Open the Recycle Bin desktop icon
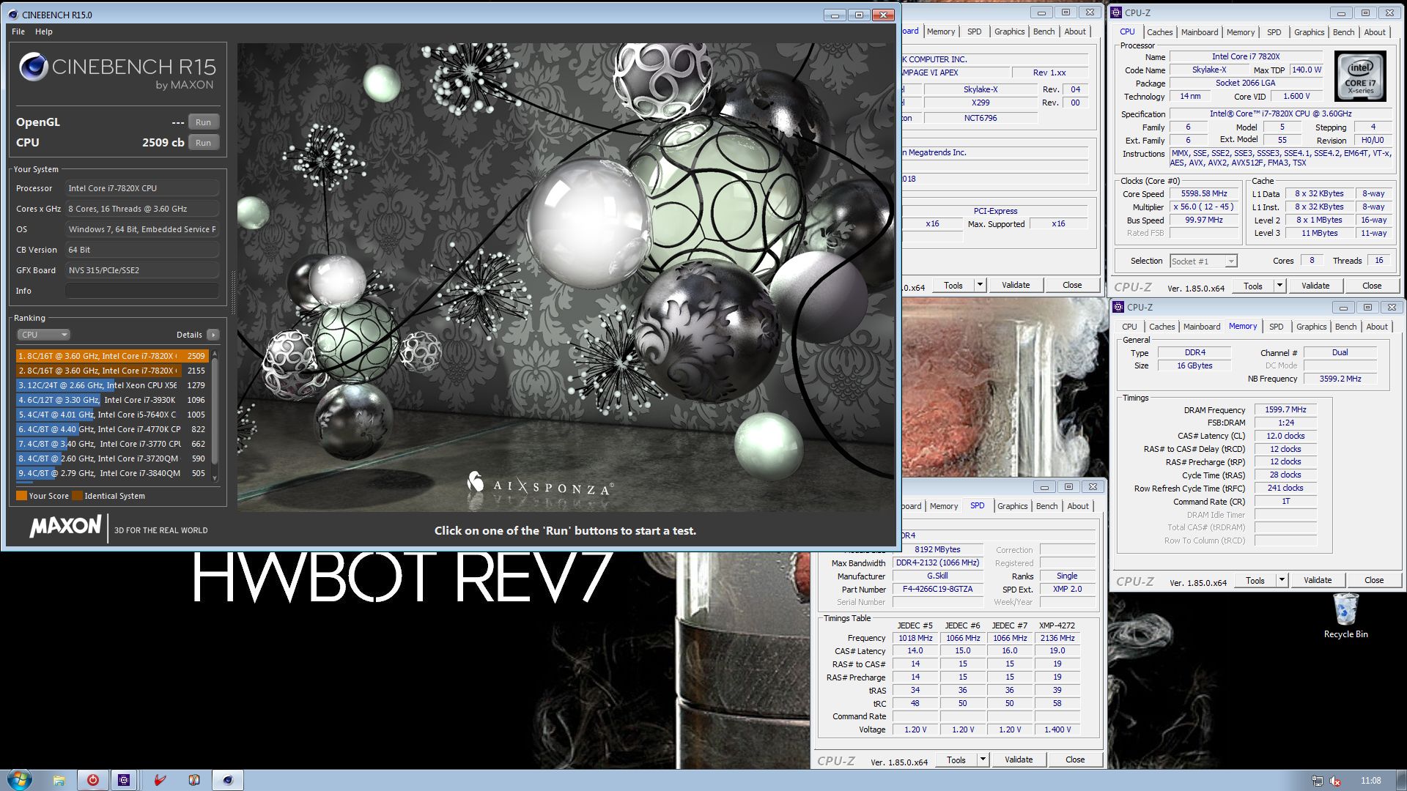 pos(1345,616)
